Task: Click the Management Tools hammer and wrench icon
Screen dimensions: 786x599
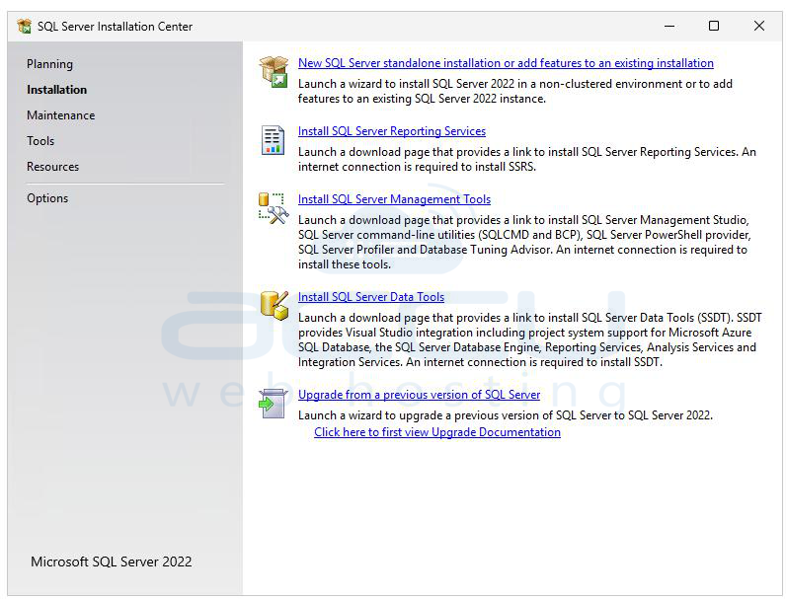Action: 273,207
